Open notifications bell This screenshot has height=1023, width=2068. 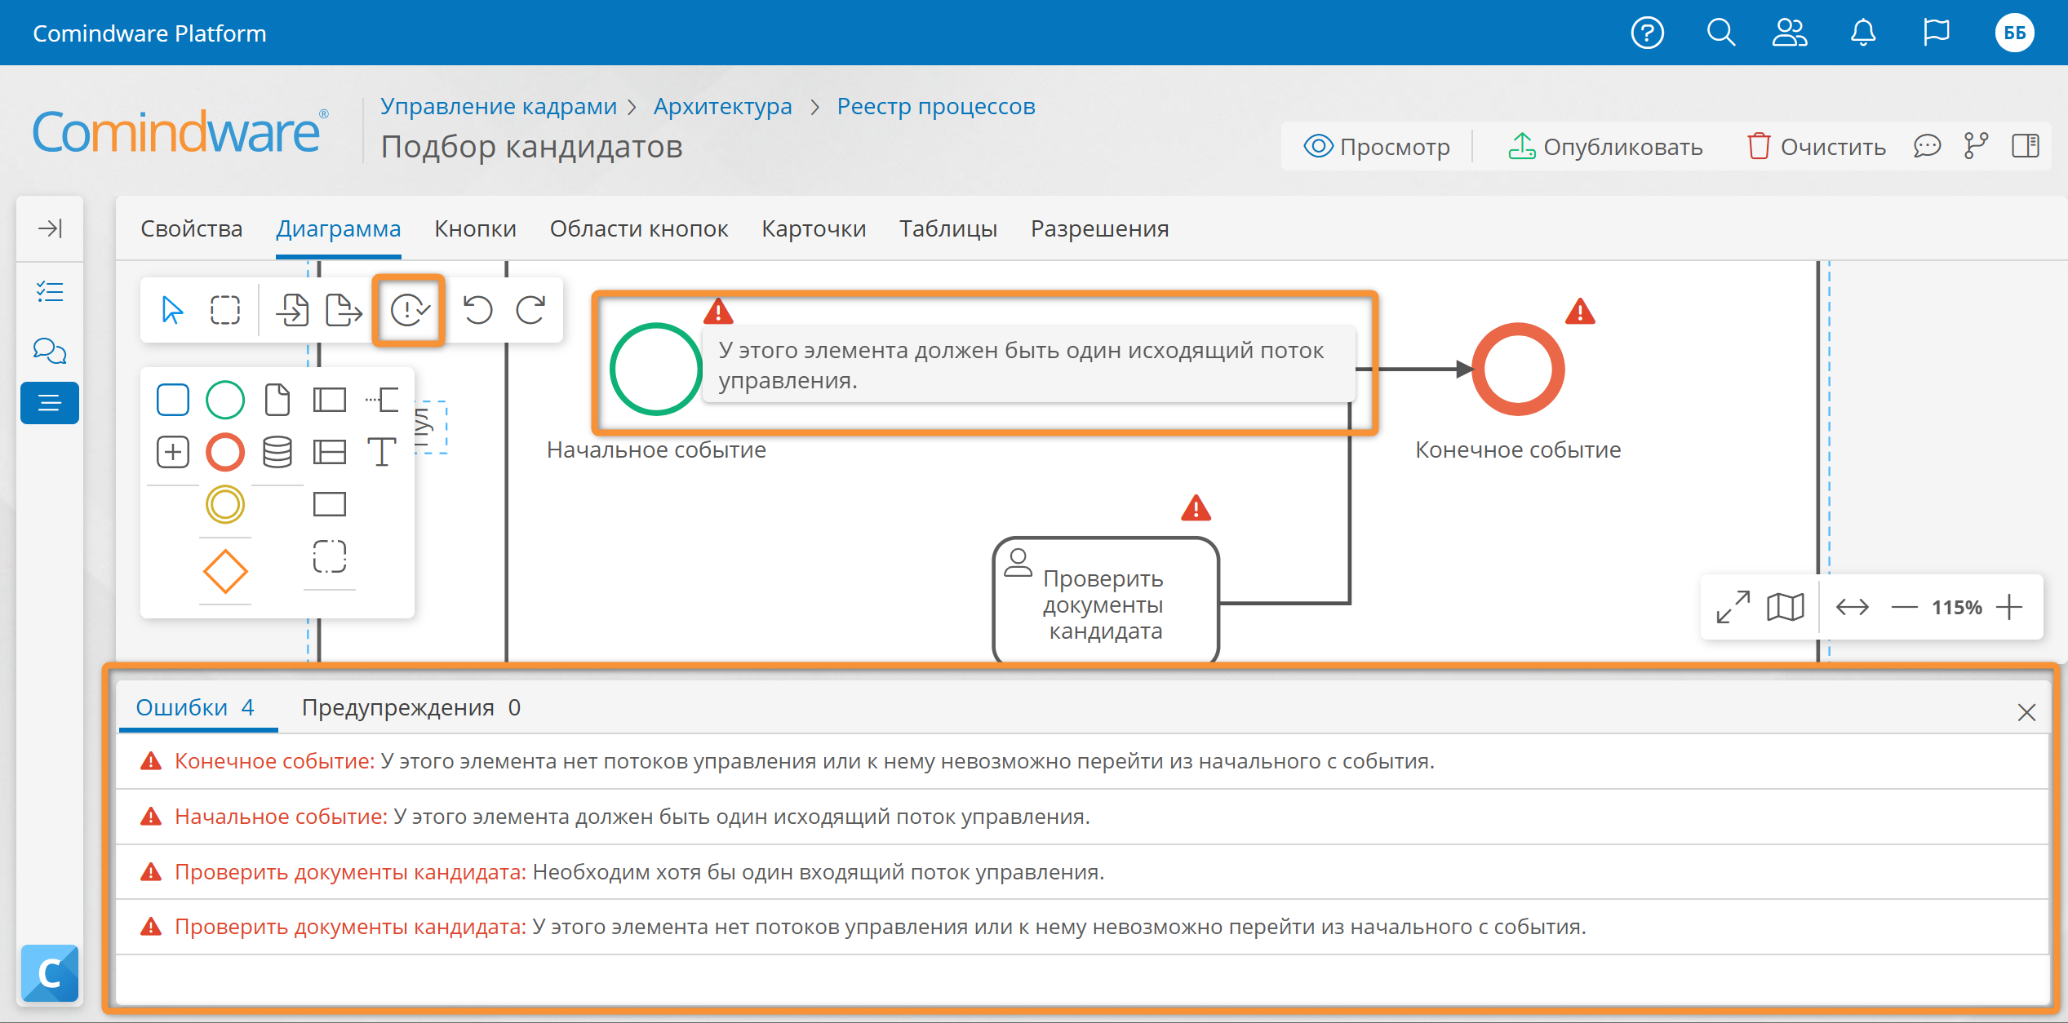1863,33
